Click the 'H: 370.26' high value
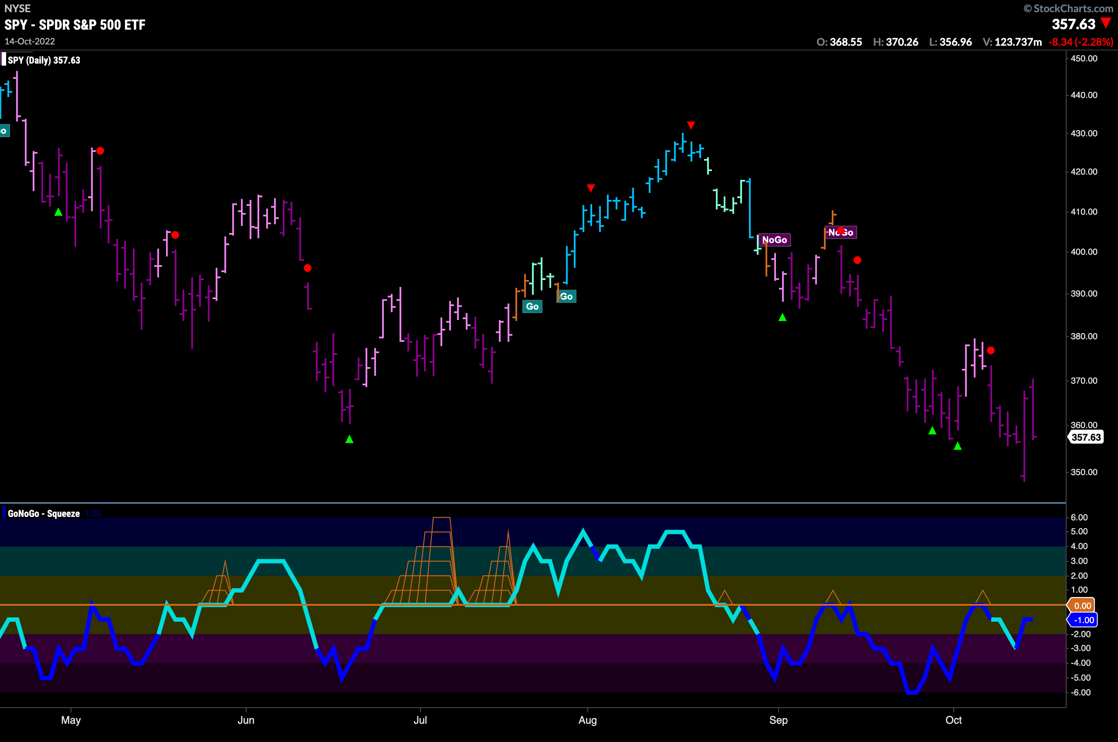This screenshot has width=1118, height=742. pos(896,42)
